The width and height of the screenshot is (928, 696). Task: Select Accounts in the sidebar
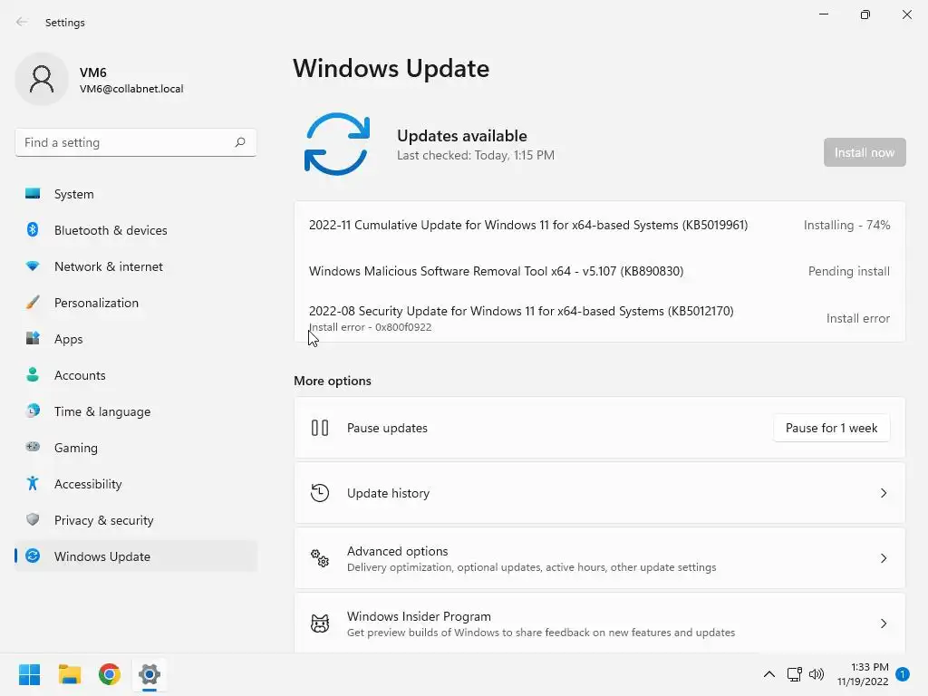(136, 375)
